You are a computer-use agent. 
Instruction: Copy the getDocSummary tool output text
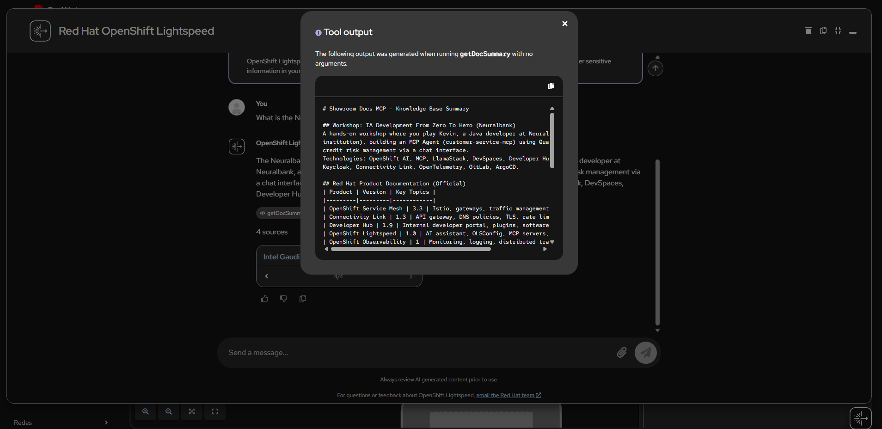[550, 86]
